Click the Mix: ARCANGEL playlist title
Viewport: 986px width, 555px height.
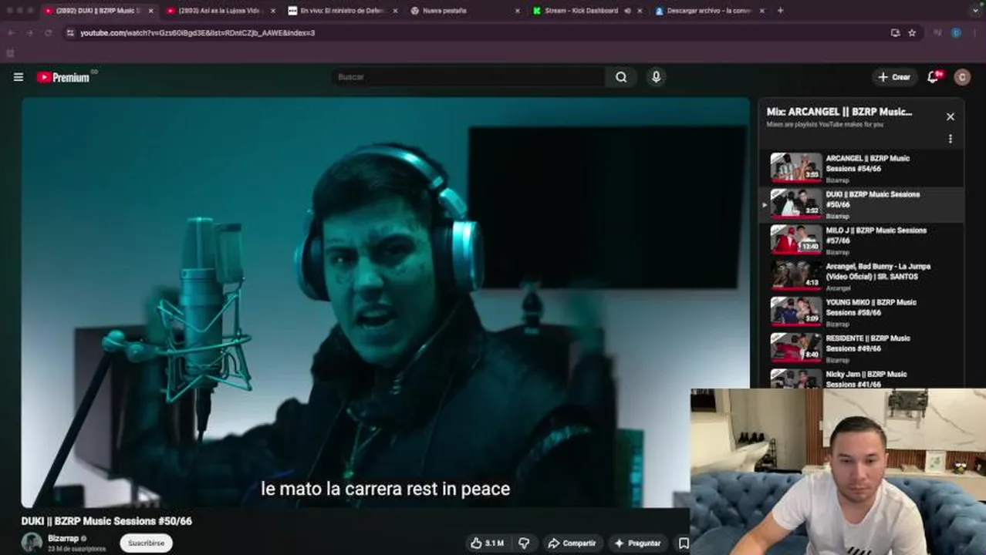coord(839,112)
